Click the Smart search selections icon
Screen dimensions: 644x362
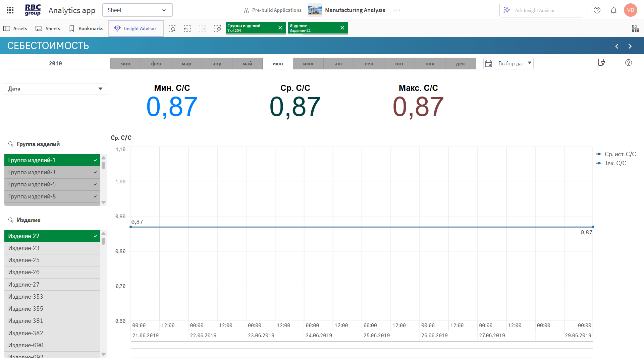[x=172, y=28]
